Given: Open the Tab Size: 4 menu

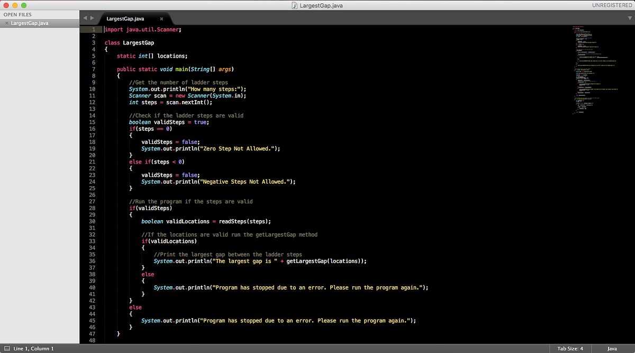Looking at the screenshot, I should [x=570, y=348].
